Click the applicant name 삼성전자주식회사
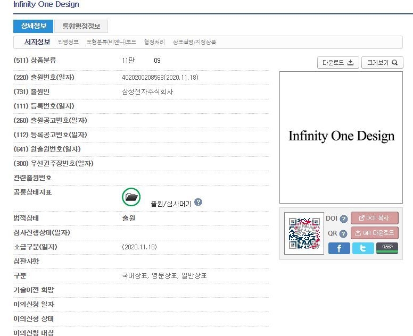Image resolution: width=413 pixels, height=336 pixels. (x=147, y=91)
